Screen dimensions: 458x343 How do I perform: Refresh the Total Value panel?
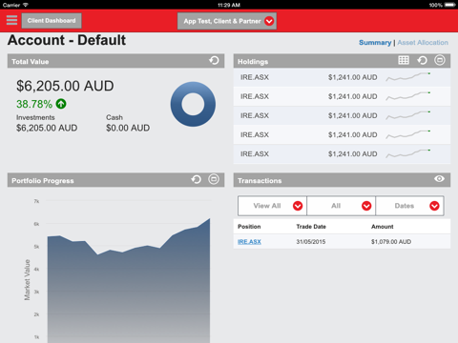pos(214,60)
